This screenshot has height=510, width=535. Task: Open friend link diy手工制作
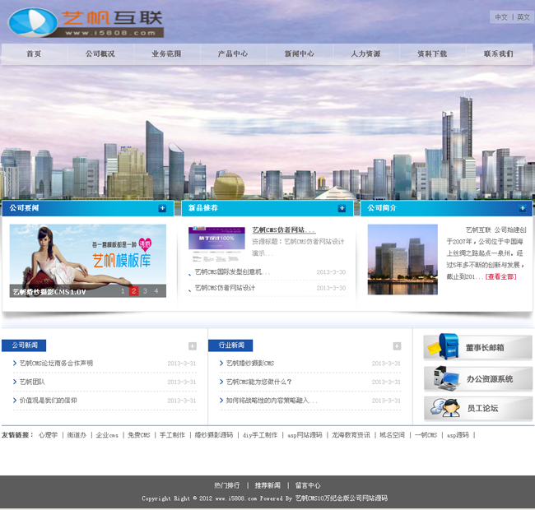pos(260,435)
